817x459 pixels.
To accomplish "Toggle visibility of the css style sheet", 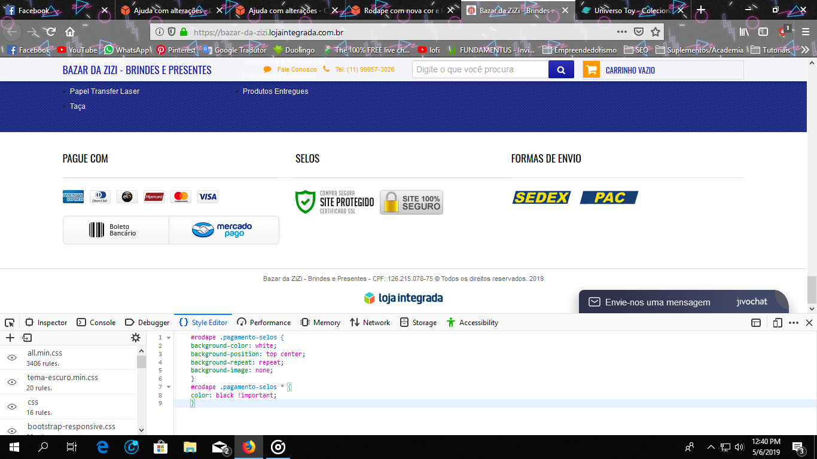I will pos(11,406).
